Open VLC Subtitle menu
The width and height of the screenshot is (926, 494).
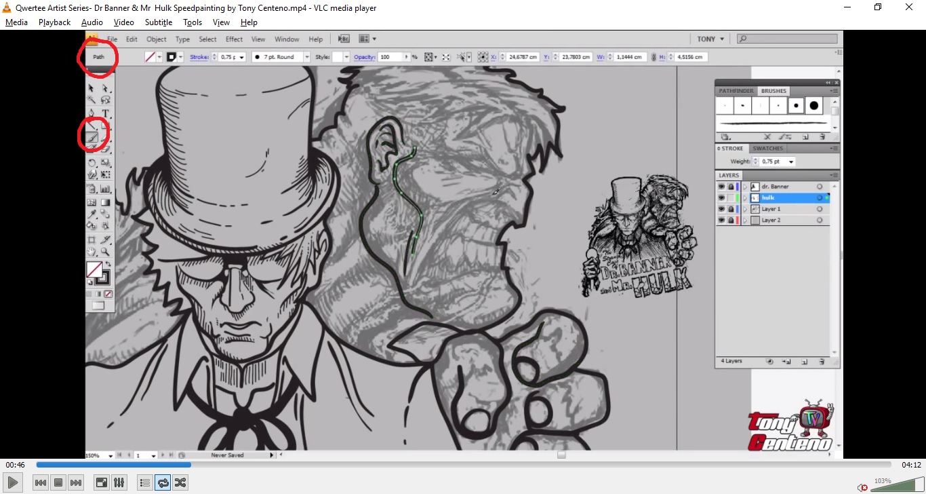pos(159,22)
